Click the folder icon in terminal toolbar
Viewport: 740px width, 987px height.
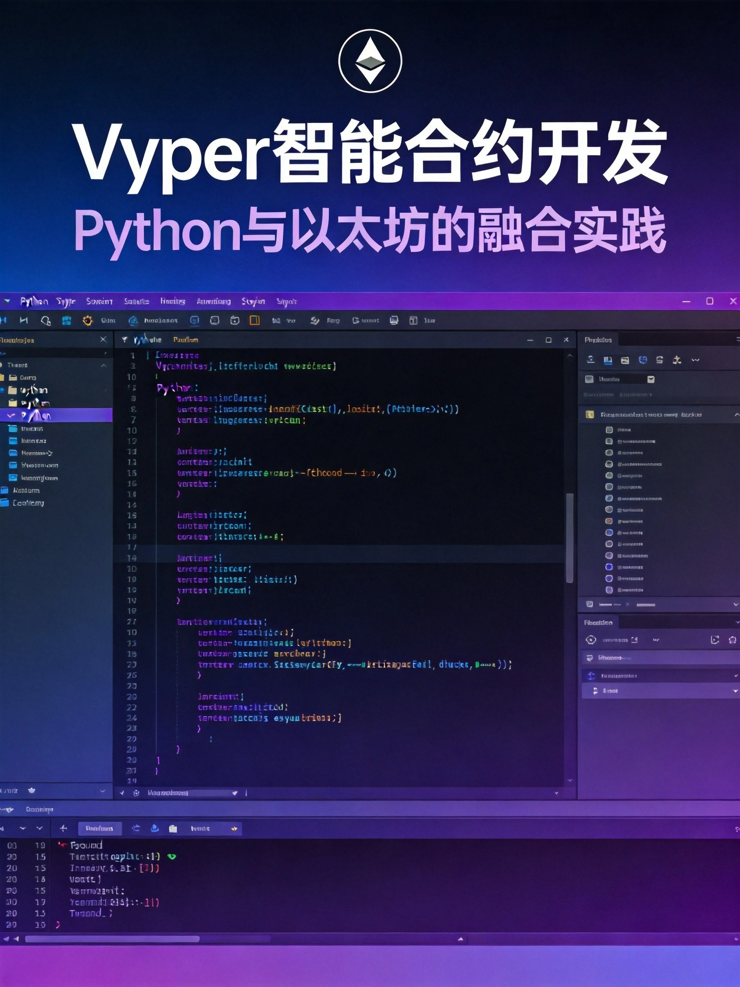pos(173,828)
